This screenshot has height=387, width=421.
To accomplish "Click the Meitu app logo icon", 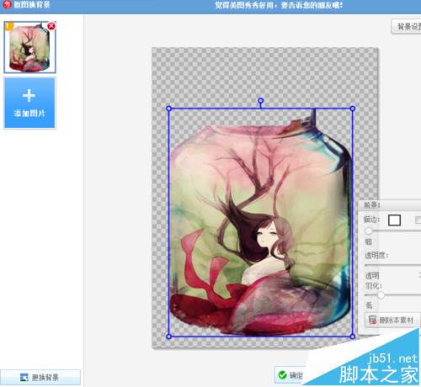I will 7,4.
